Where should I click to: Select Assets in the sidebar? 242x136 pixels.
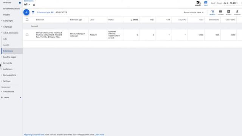point(6,45)
